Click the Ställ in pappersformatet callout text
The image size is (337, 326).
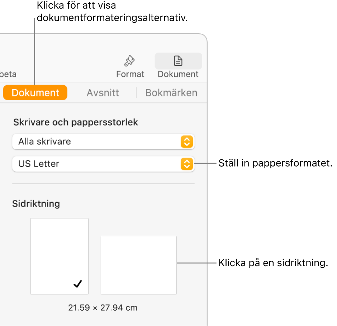(275, 164)
